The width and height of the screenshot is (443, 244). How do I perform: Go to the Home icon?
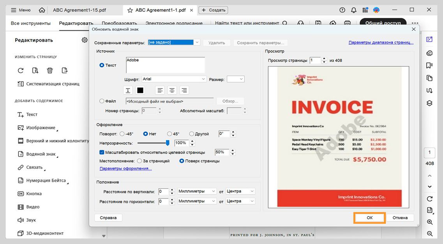42,10
